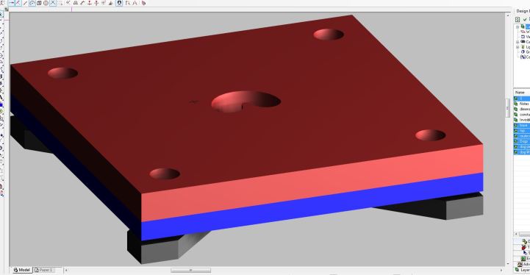Viewport: 530px width, 275px height.
Task: Toggle the X-shaped intersection snap icon
Action: [53, 3]
